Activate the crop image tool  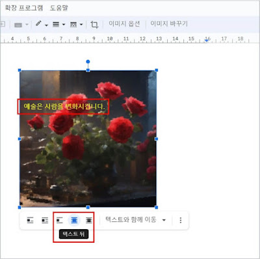coord(94,25)
